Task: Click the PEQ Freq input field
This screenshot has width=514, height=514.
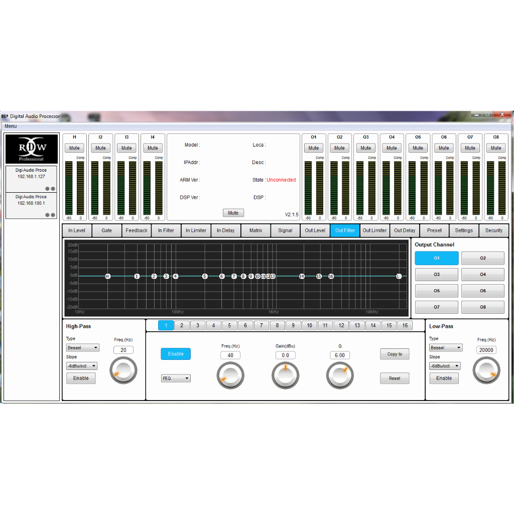Action: [x=230, y=355]
